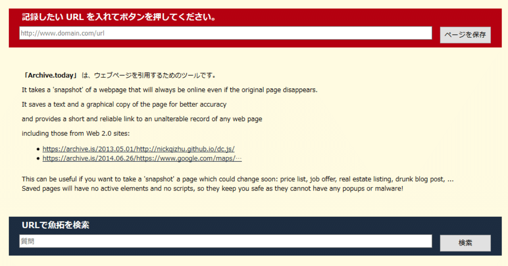
Task: Activate the search button in the dark footer bar
Action: 465,243
